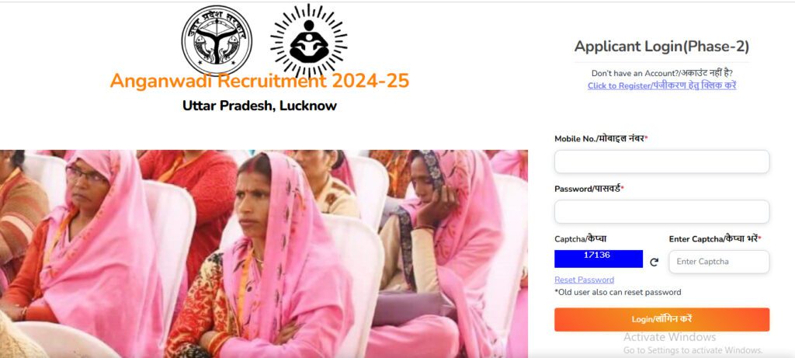Click the Enter Captcha label text
This screenshot has height=358, width=795.
(715, 238)
